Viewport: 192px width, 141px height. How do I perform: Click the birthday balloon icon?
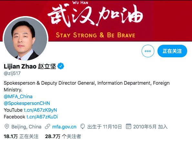(x=83, y=127)
